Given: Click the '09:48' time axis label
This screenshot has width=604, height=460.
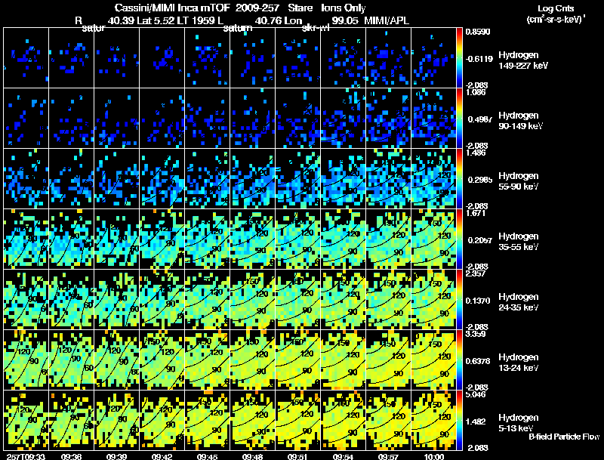Looking at the screenshot, I should [x=252, y=456].
